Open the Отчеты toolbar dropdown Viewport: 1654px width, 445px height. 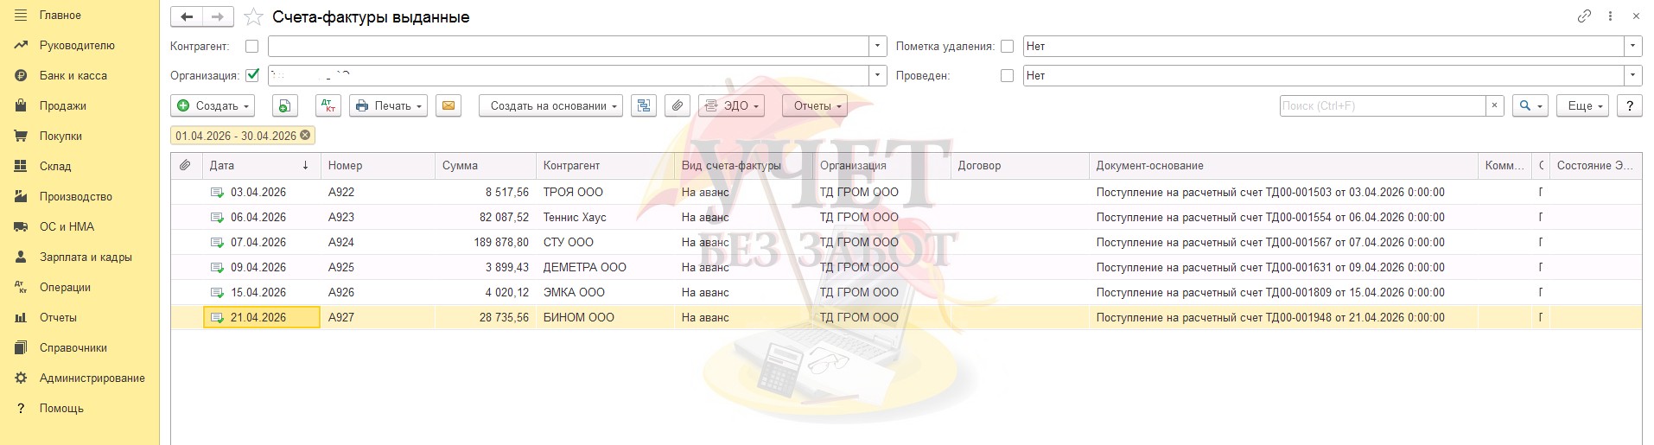815,106
